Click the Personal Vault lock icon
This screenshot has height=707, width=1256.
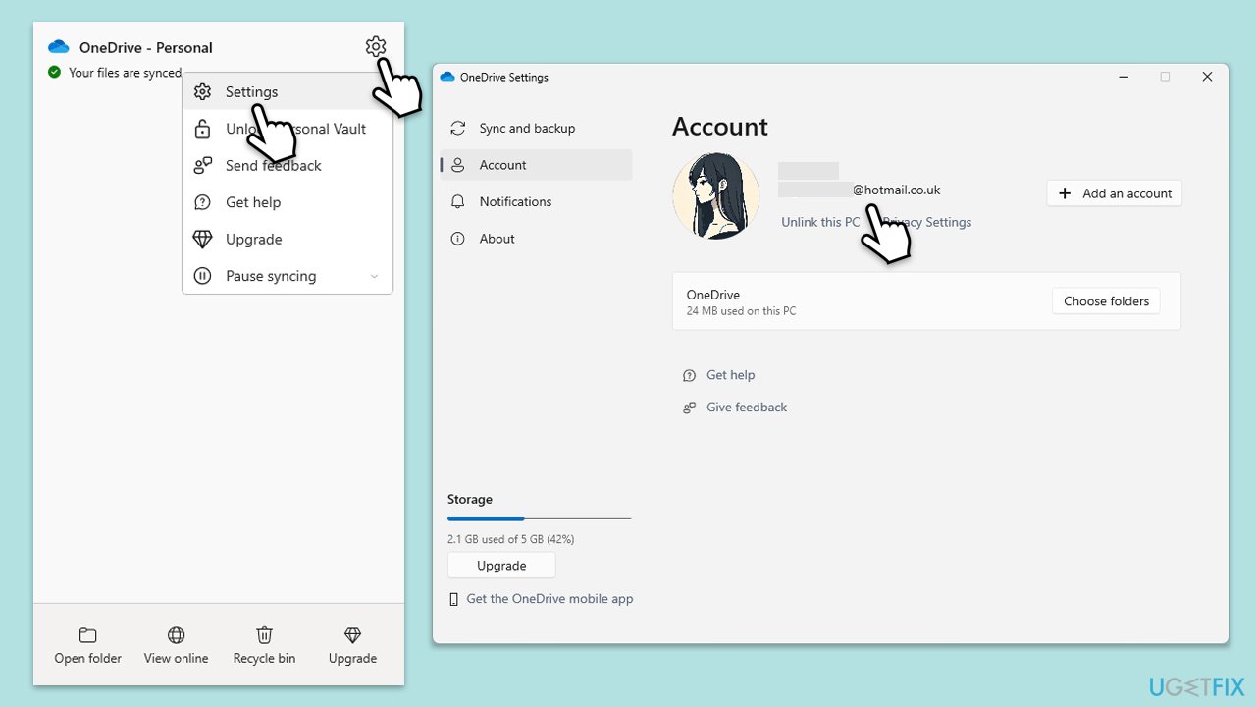pos(202,129)
